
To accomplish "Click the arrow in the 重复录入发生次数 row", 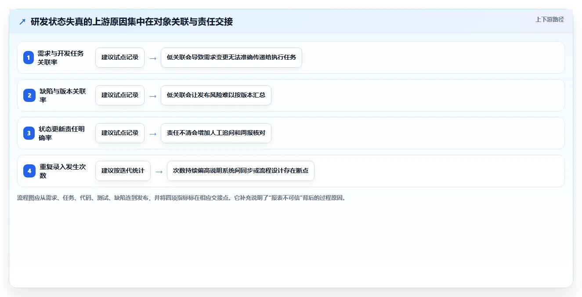I will coord(159,171).
